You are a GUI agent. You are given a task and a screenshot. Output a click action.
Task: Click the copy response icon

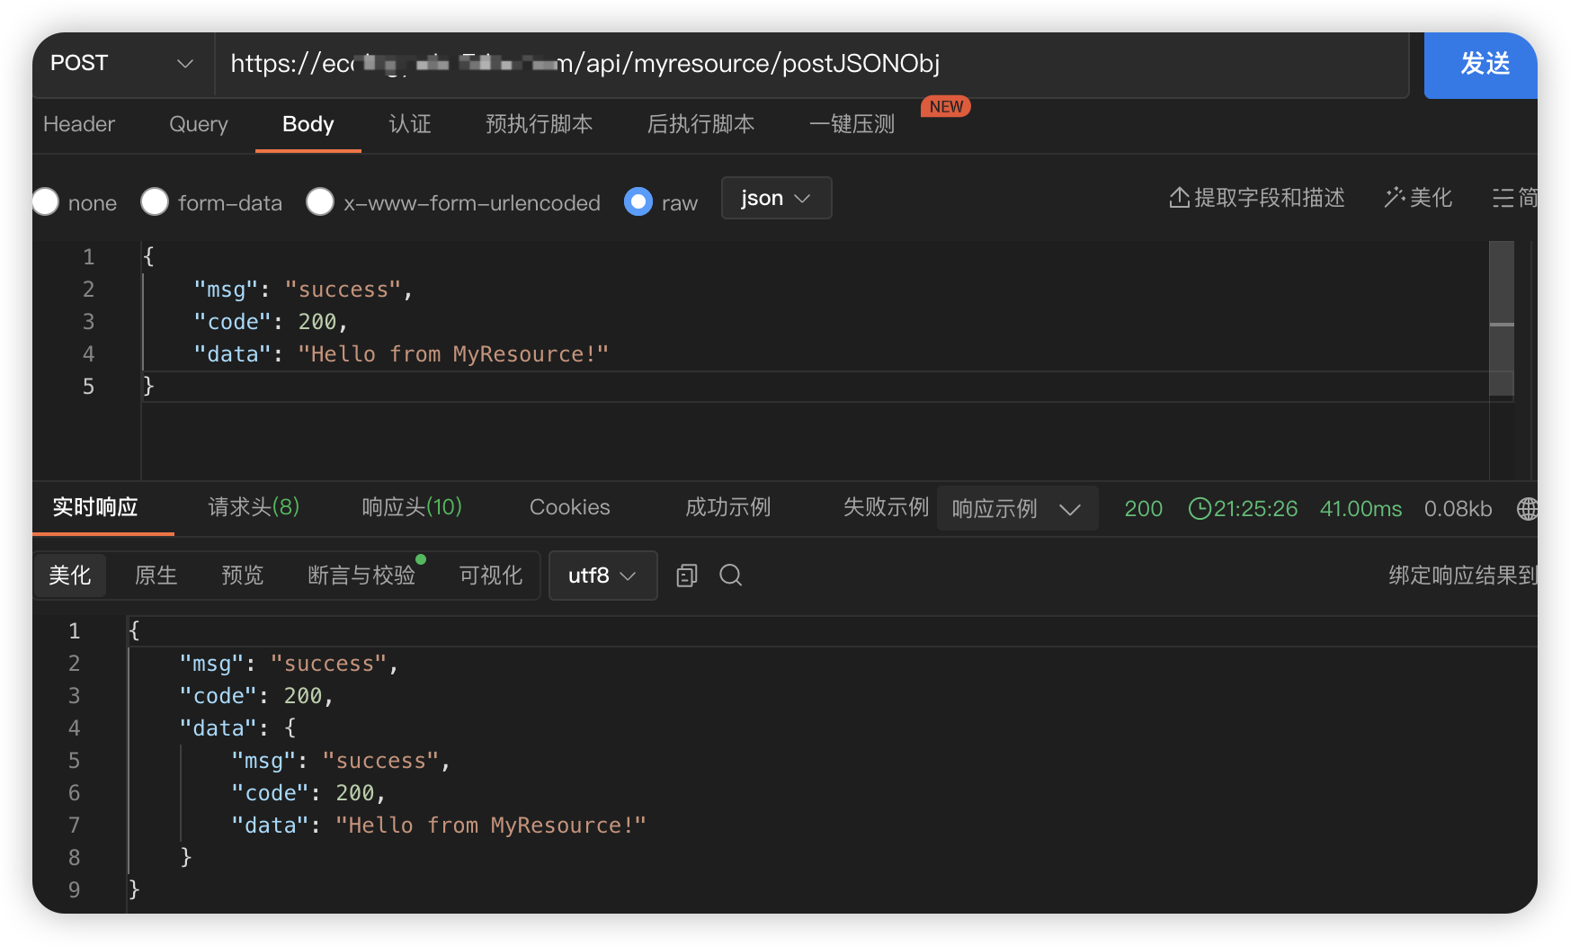pyautogui.click(x=687, y=576)
